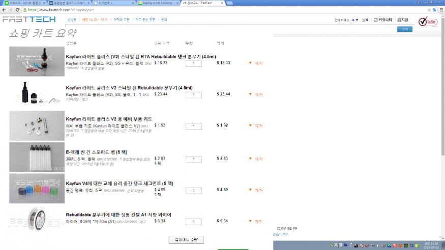The image size is (445, 250).
Task: Open the 커뮤니티 community link
Action: coord(383,20)
